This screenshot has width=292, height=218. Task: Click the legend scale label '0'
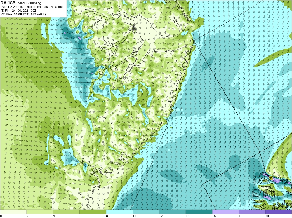tap(1, 216)
